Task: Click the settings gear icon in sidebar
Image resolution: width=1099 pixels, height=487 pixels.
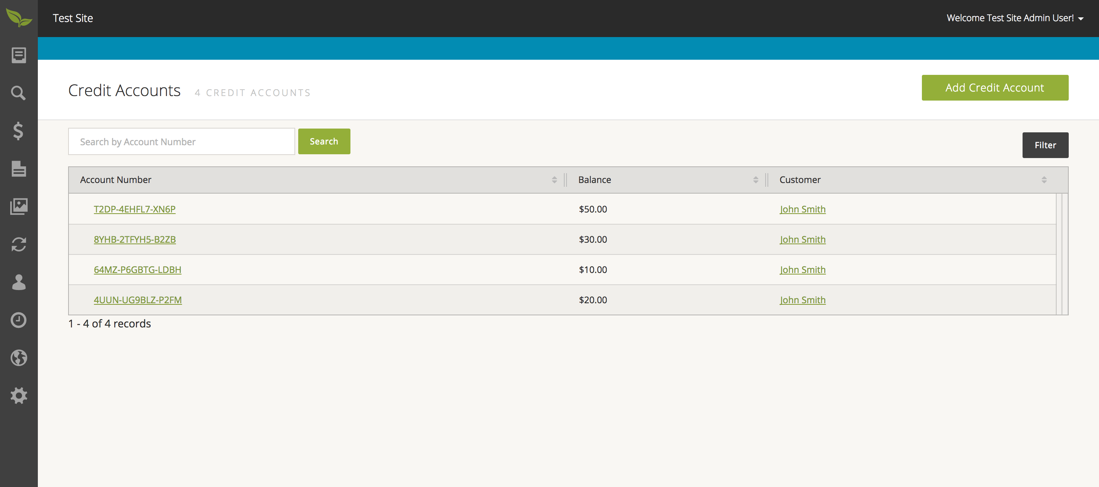Action: pos(19,394)
